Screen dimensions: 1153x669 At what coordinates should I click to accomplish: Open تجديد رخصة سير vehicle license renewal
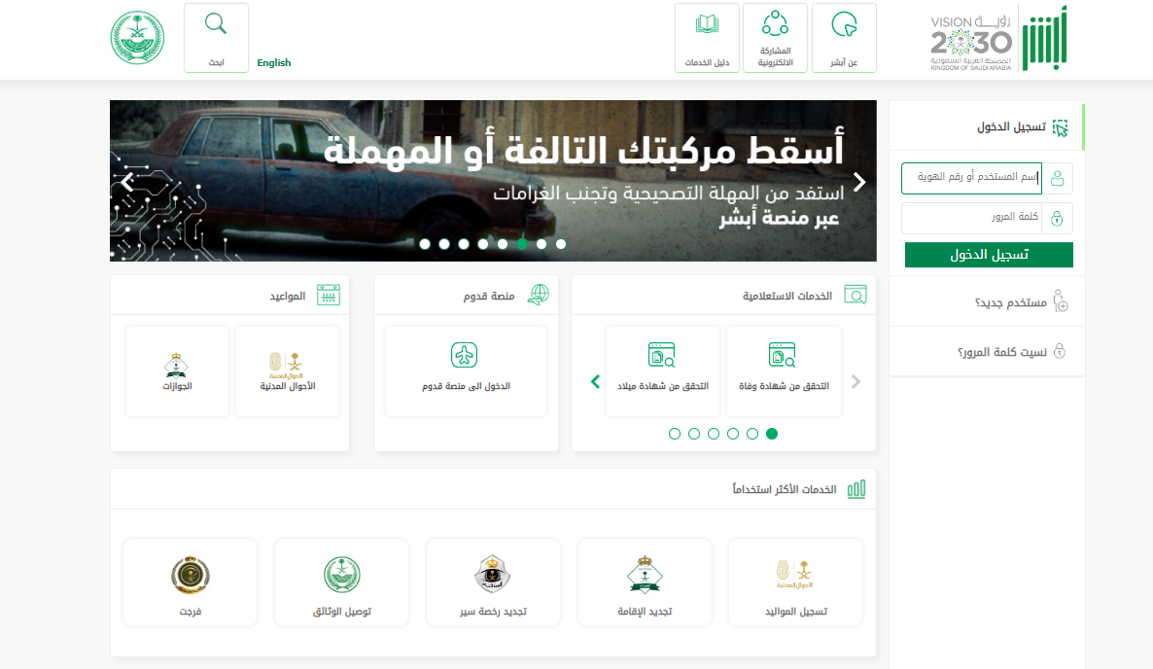click(x=494, y=582)
